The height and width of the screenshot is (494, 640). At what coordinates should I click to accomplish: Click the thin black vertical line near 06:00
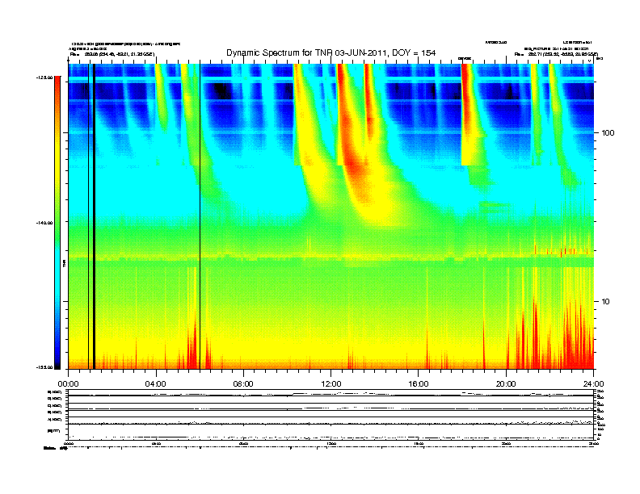pos(200,216)
